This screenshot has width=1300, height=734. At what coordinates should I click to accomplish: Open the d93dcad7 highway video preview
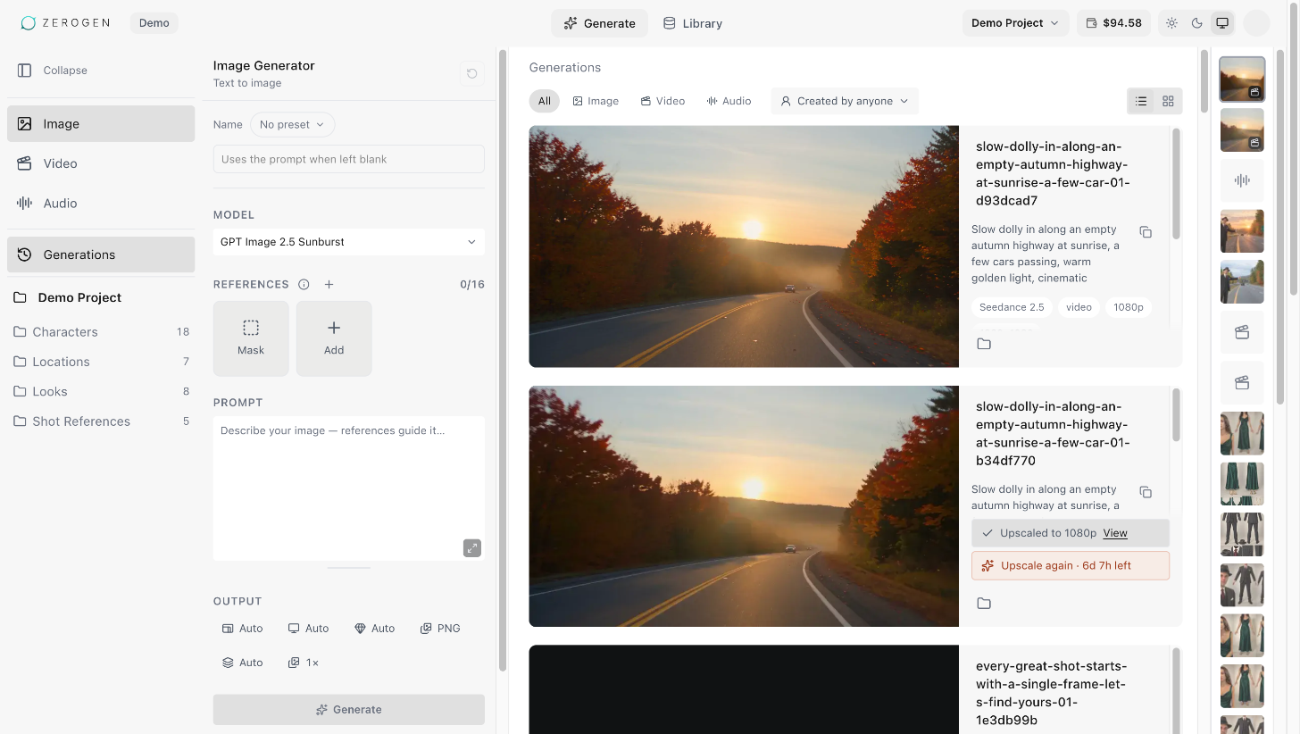pyautogui.click(x=744, y=246)
